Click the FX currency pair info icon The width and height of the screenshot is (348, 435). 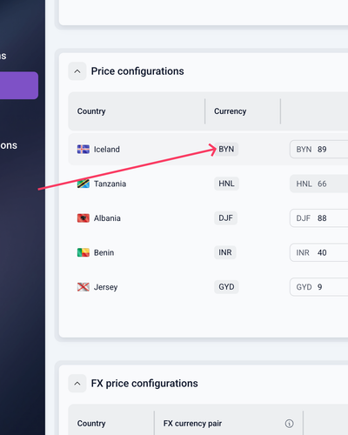pyautogui.click(x=289, y=424)
